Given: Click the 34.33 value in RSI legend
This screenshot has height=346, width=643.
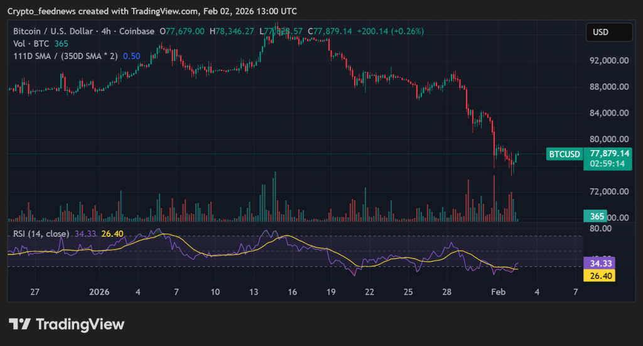Looking at the screenshot, I should (x=85, y=234).
